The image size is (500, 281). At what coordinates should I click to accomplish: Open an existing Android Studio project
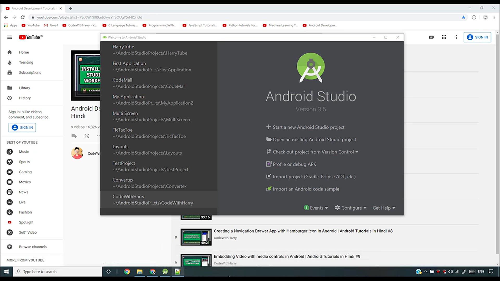311,139
